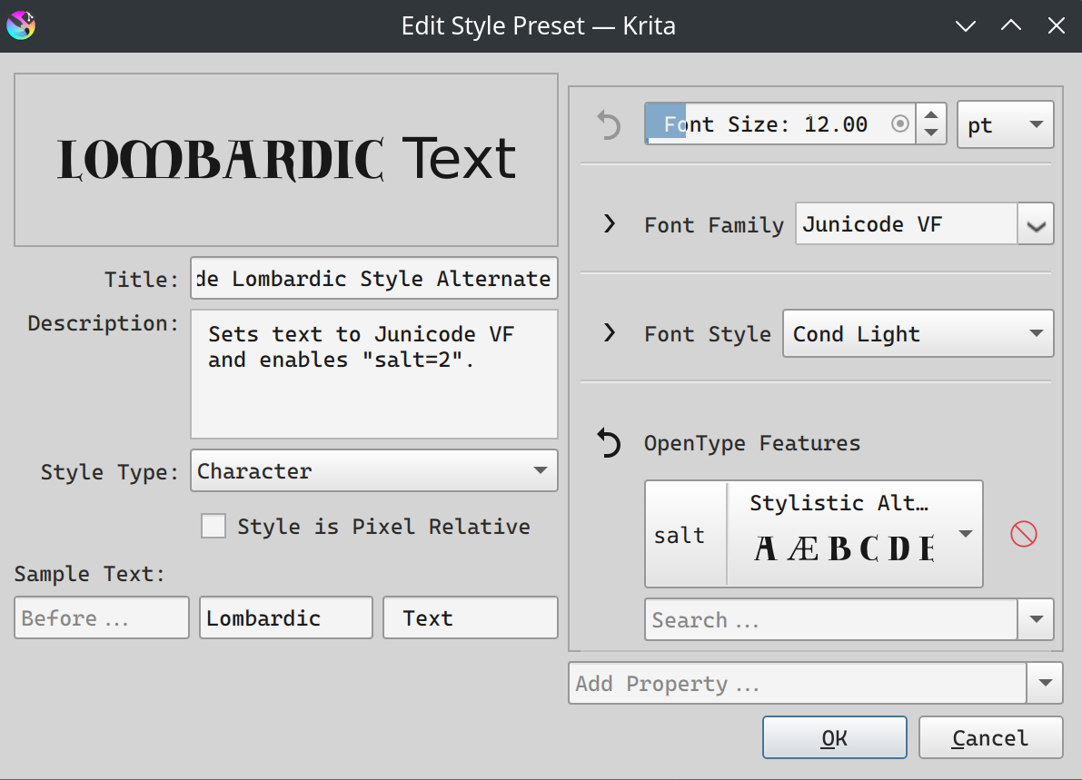
Task: Open the Add Property dropdown arrow
Action: coord(1044,683)
